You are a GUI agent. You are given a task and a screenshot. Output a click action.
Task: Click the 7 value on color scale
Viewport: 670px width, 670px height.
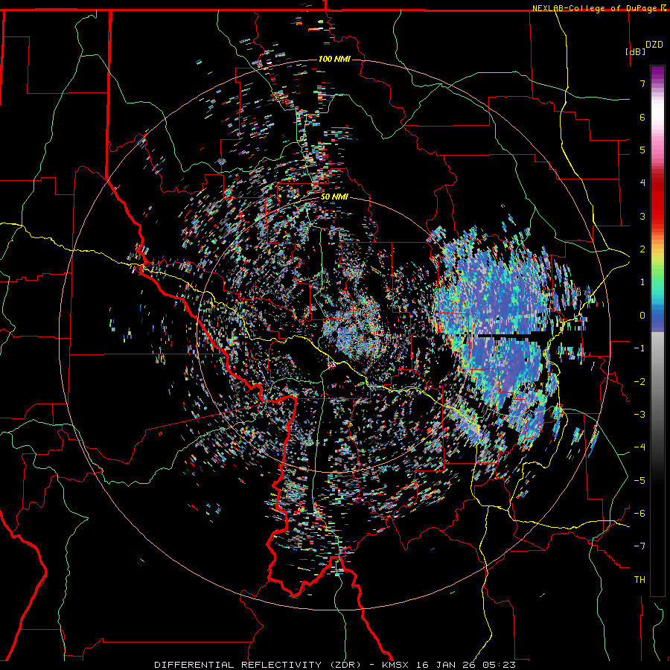pos(642,83)
